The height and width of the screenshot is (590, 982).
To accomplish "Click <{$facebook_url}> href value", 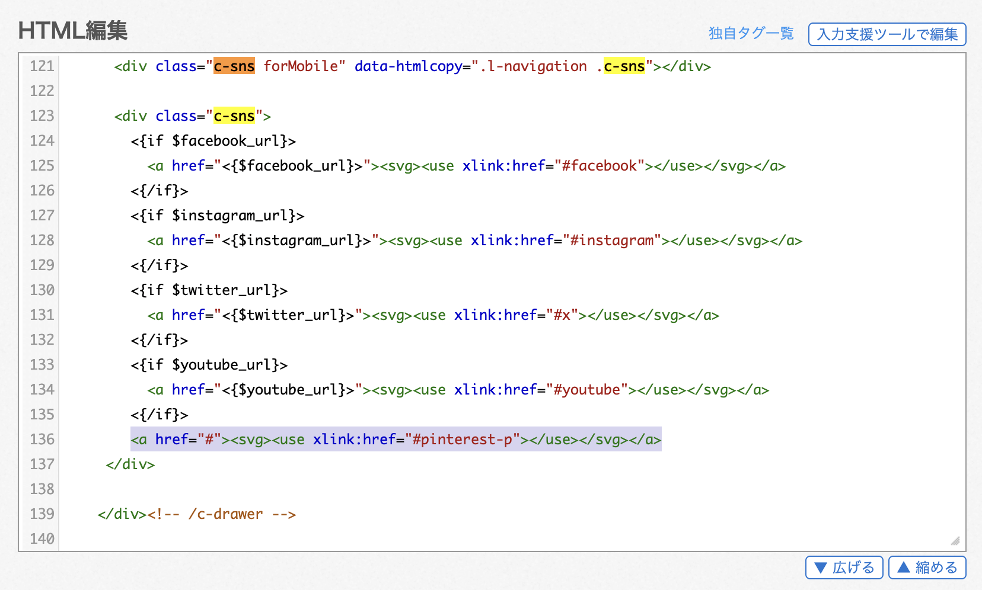I will [x=292, y=166].
